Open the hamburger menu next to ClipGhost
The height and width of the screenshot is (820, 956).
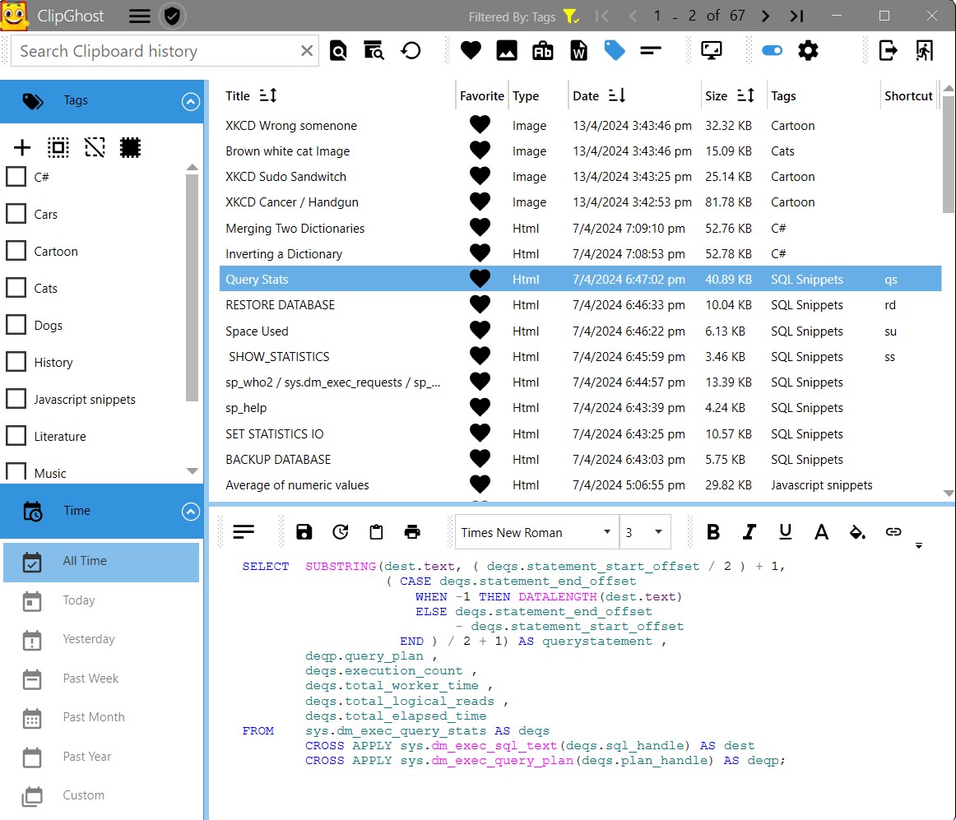[x=140, y=16]
